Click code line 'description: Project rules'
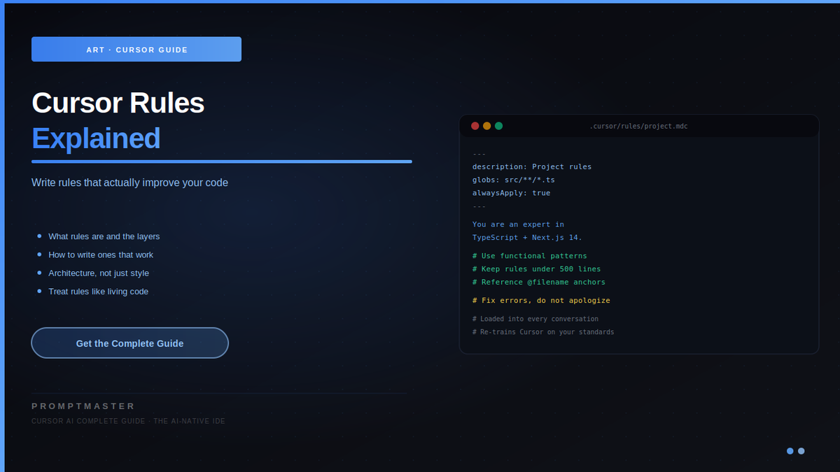This screenshot has height=472, width=840. pos(532,166)
